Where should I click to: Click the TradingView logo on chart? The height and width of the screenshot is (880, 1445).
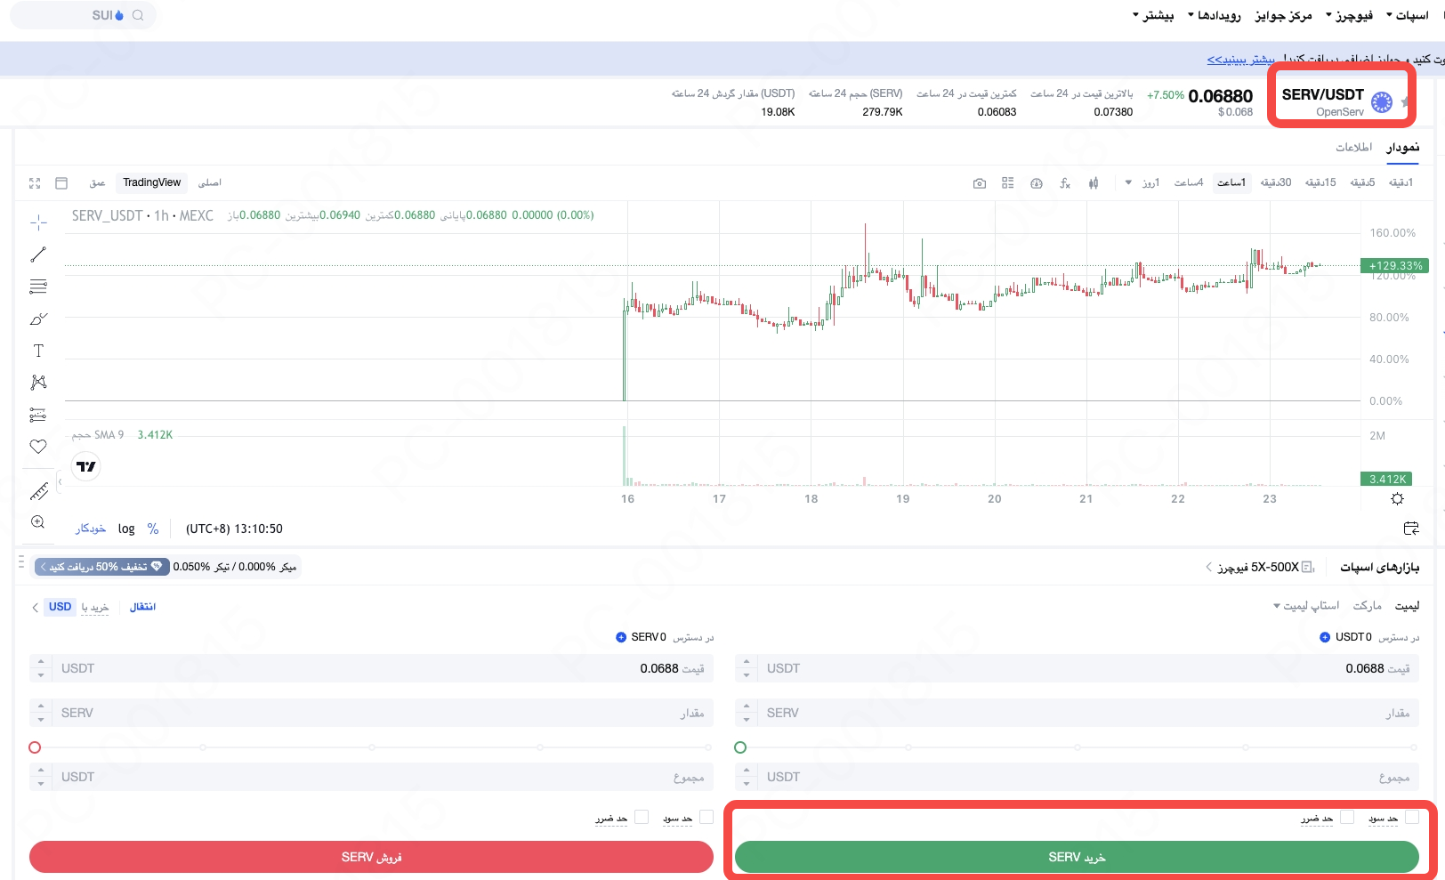point(86,466)
